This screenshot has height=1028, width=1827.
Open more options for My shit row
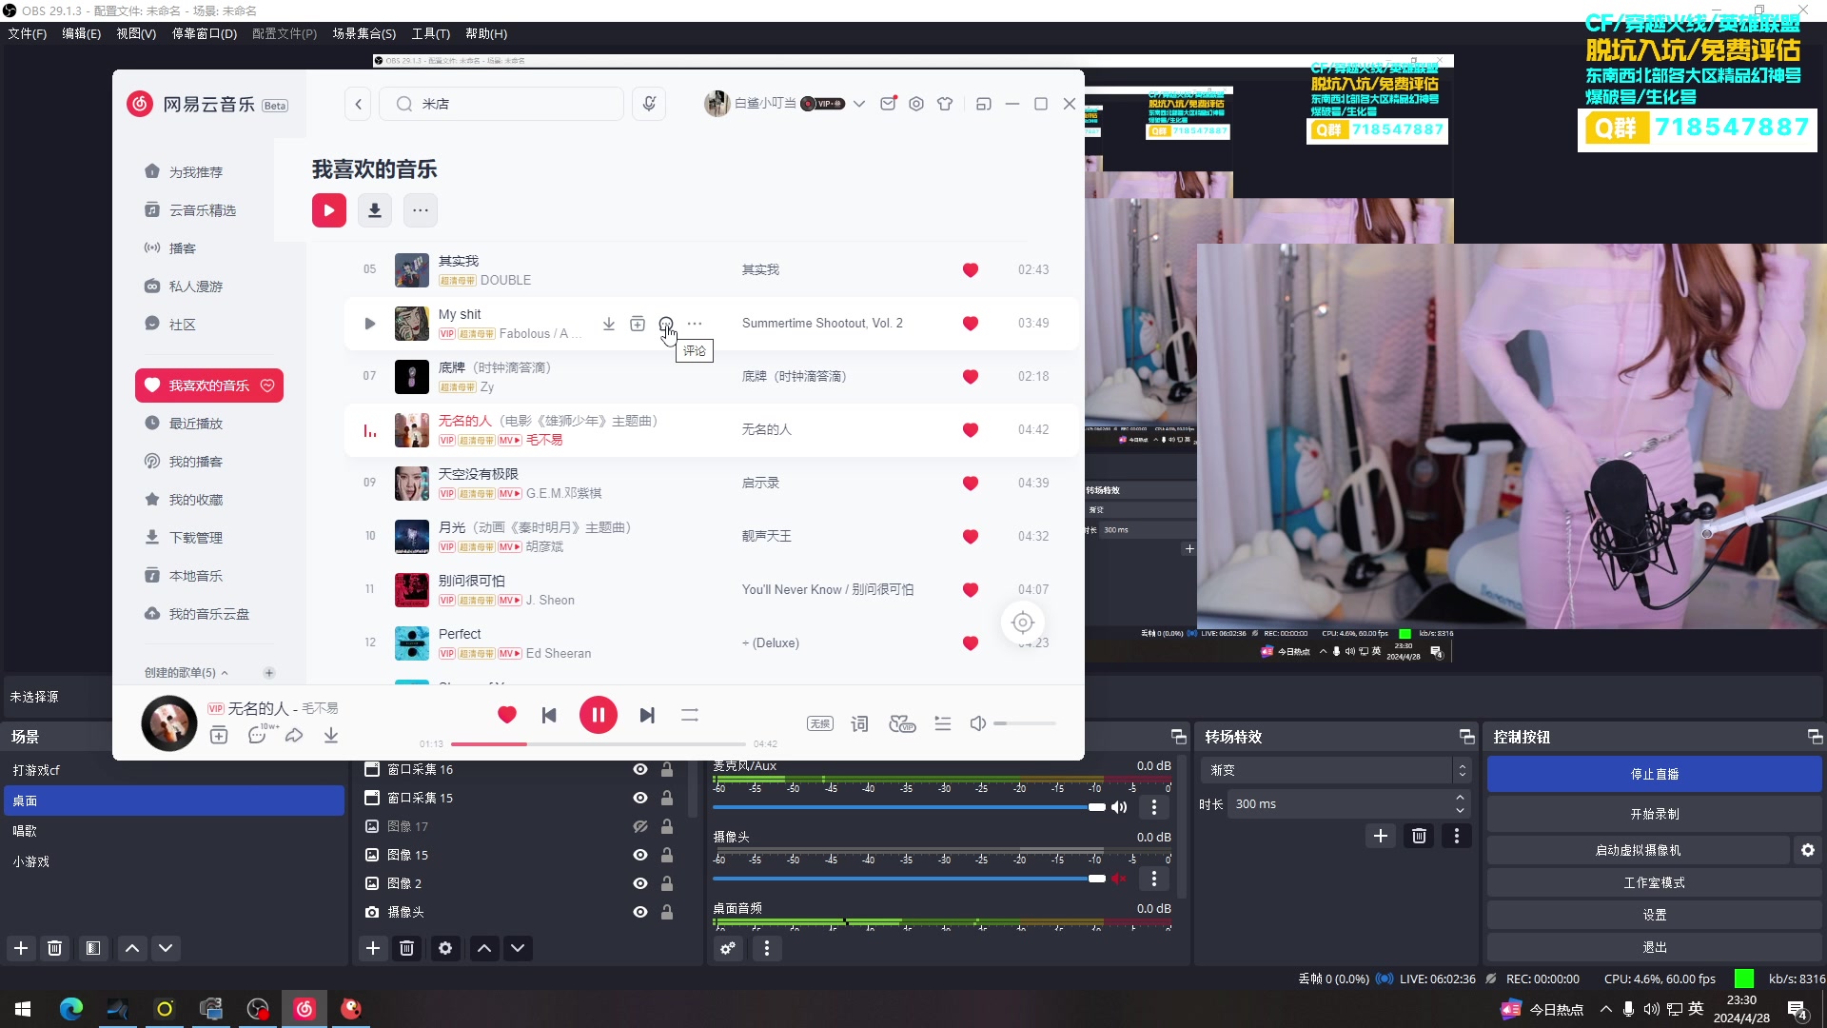pos(695,324)
